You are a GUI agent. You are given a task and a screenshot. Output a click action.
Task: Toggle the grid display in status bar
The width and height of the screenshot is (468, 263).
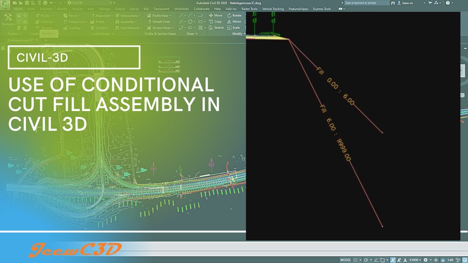(355, 260)
